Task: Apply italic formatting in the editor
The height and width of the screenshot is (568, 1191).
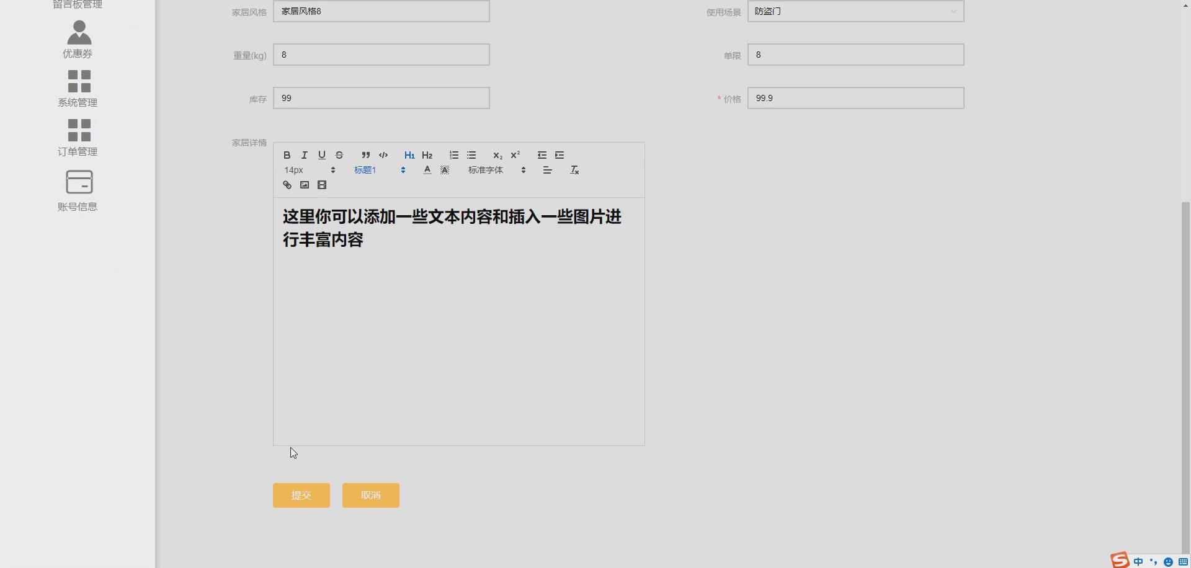Action: point(304,155)
